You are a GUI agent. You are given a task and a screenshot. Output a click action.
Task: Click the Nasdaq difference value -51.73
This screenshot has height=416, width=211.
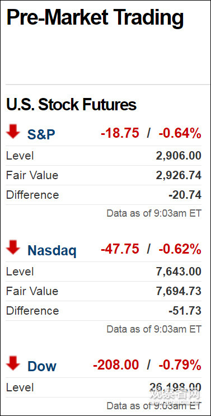185,311
